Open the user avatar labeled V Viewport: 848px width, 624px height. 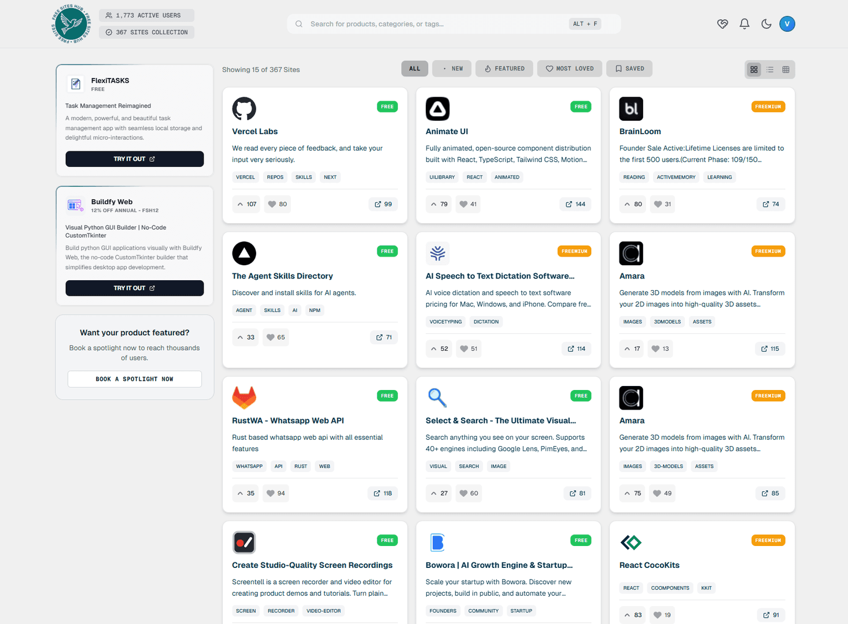tap(787, 24)
